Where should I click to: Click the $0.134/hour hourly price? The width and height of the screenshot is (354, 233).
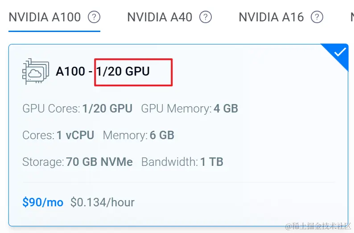[103, 202]
